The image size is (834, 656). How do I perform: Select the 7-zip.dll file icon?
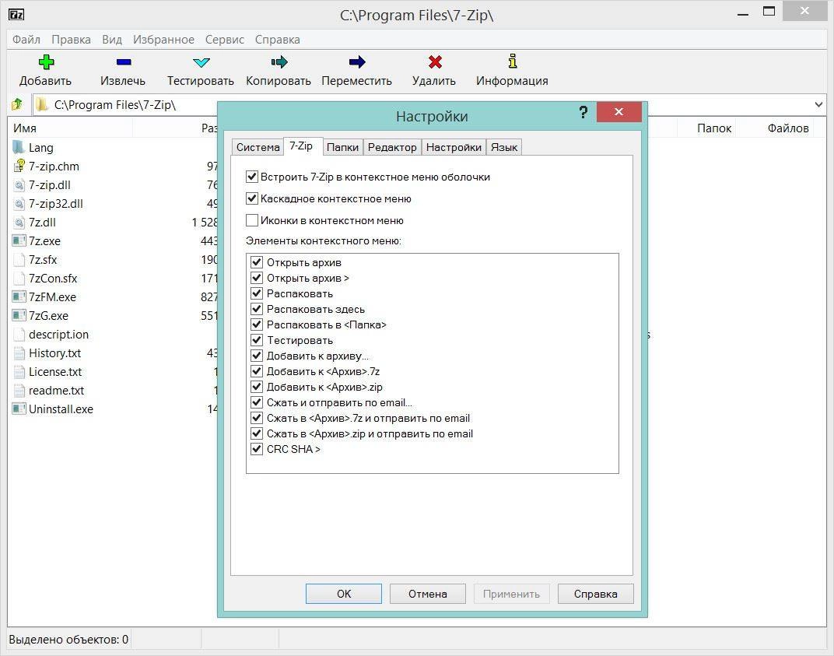click(x=19, y=184)
